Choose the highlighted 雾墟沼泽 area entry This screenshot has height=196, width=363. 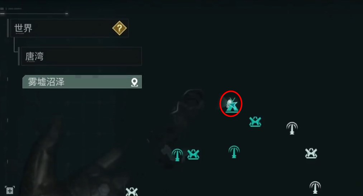(82, 82)
